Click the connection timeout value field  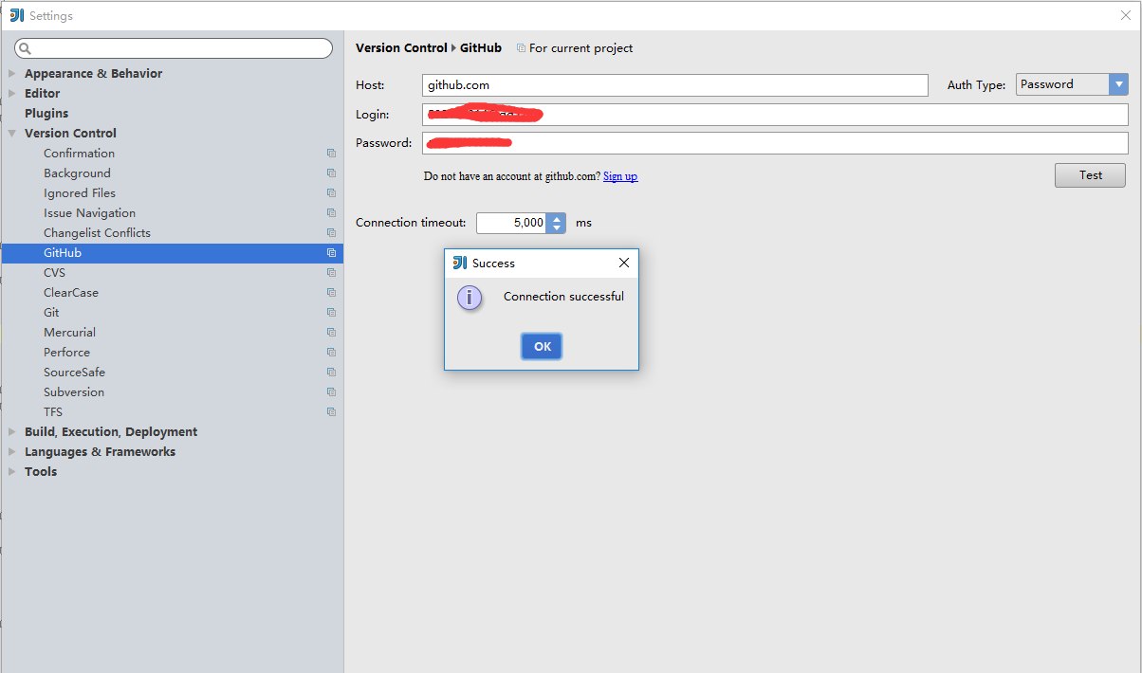pos(512,223)
